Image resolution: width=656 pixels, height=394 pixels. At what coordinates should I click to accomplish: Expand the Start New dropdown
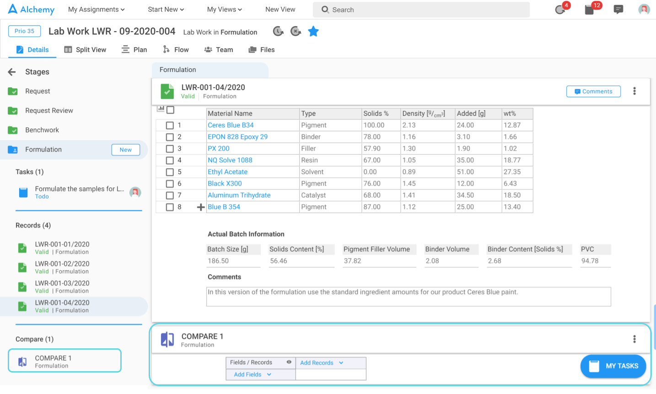[x=166, y=10]
